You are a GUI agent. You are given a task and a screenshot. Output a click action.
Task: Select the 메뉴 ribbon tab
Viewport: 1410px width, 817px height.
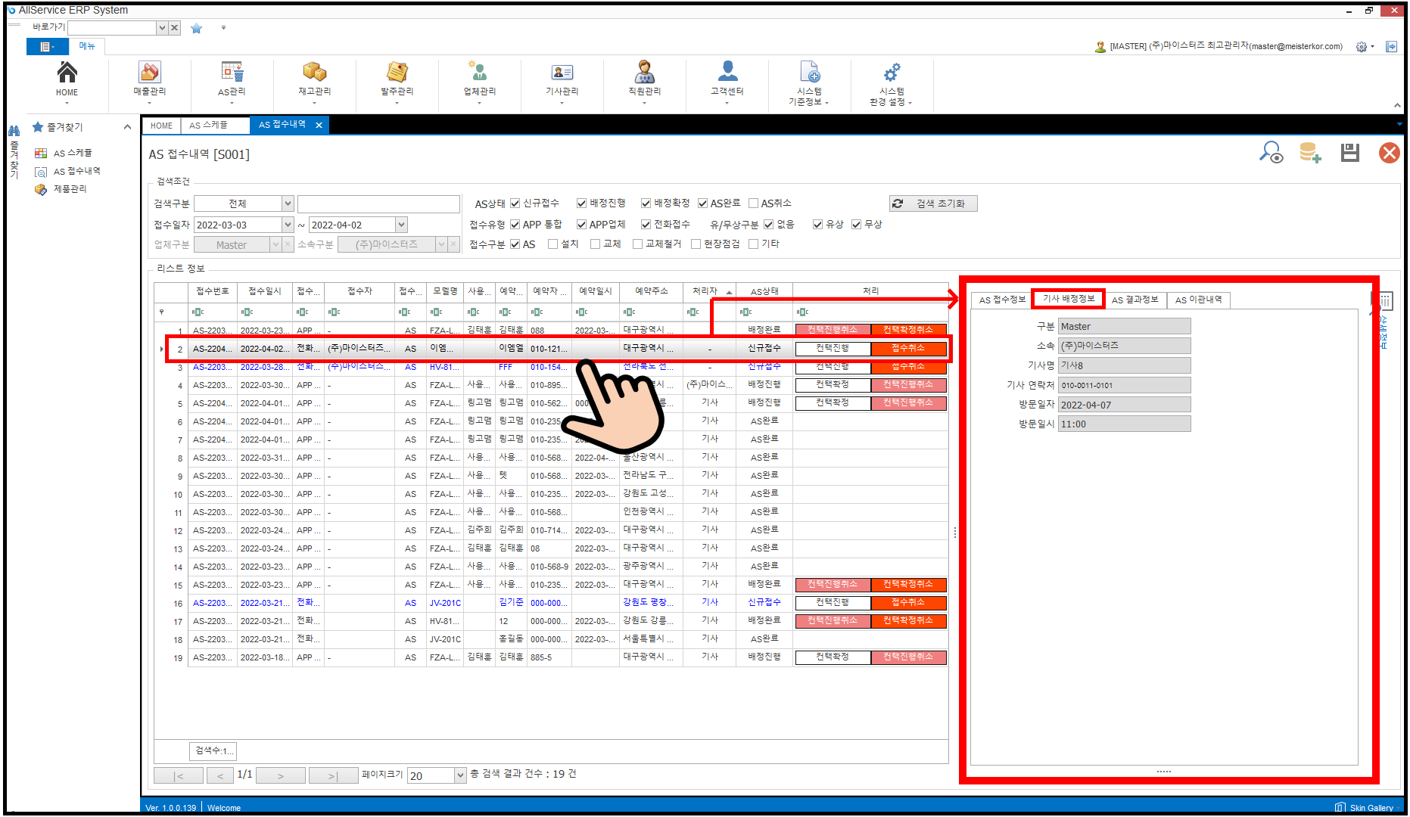[x=87, y=46]
